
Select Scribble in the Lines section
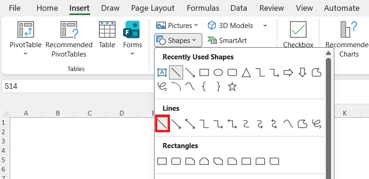pos(317,124)
